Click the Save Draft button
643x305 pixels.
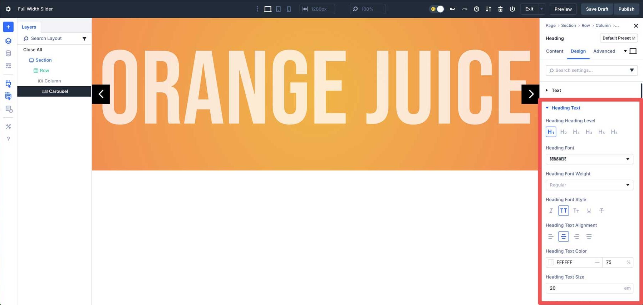[597, 9]
